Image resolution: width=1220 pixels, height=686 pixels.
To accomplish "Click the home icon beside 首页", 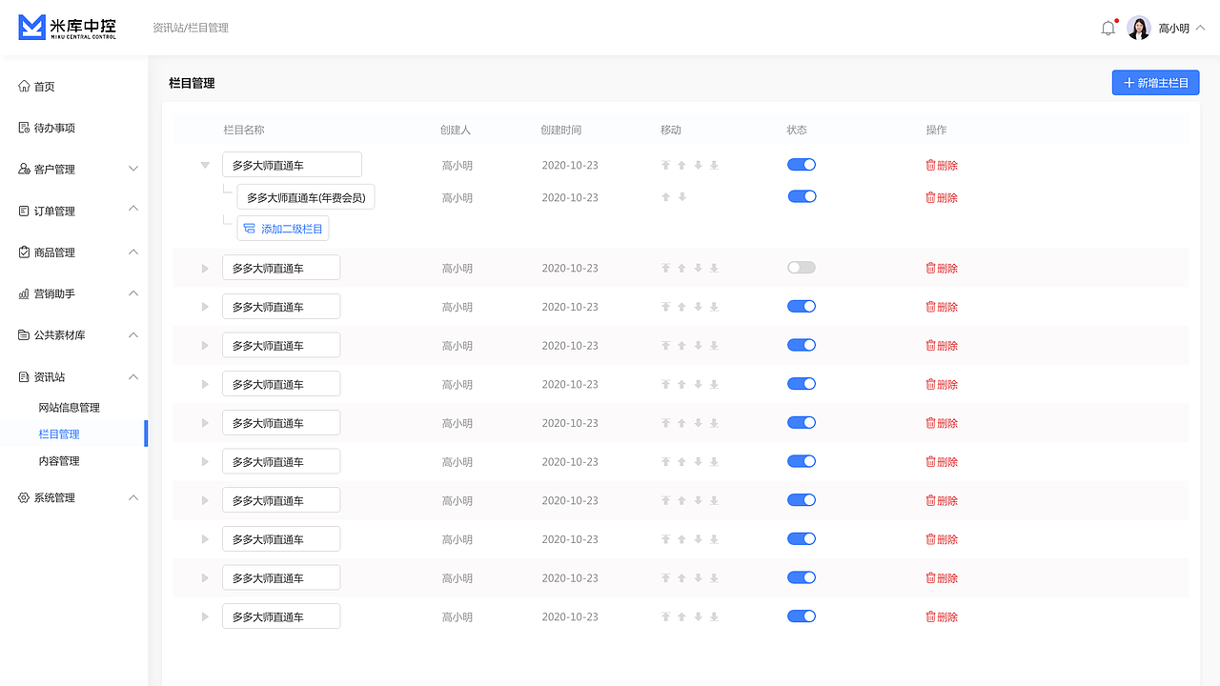I will [x=24, y=87].
